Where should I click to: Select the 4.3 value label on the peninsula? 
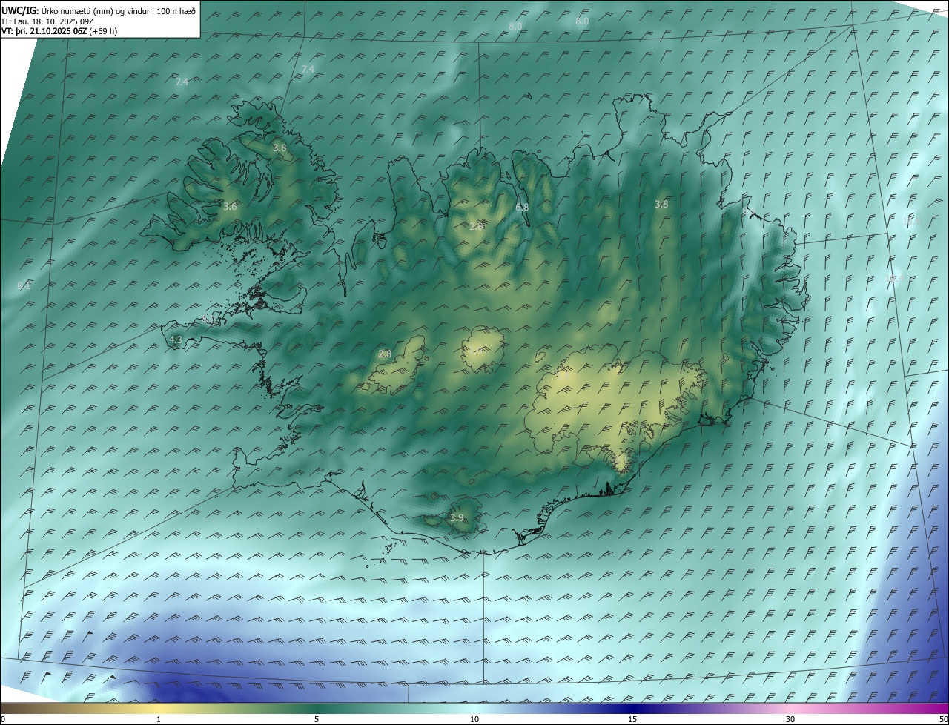[176, 340]
